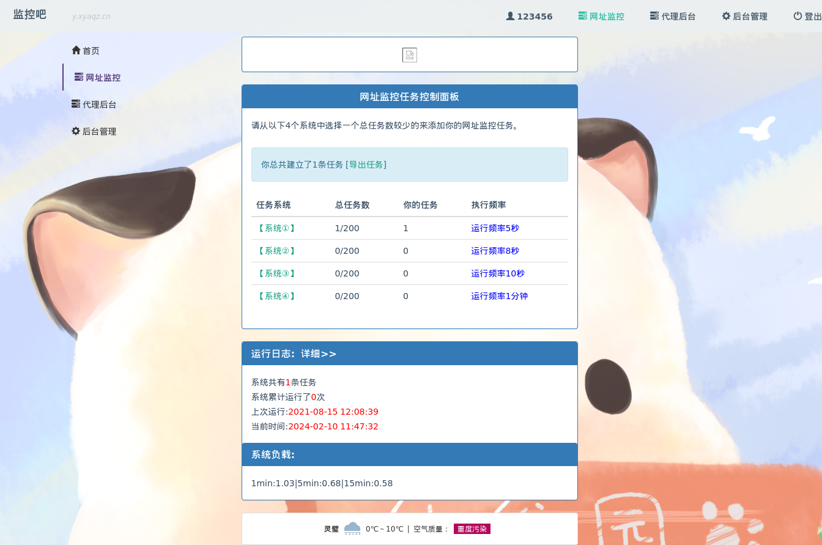Viewport: 822px width, 545px height.
Task: Go to 首页 in the sidebar
Action: click(x=86, y=51)
